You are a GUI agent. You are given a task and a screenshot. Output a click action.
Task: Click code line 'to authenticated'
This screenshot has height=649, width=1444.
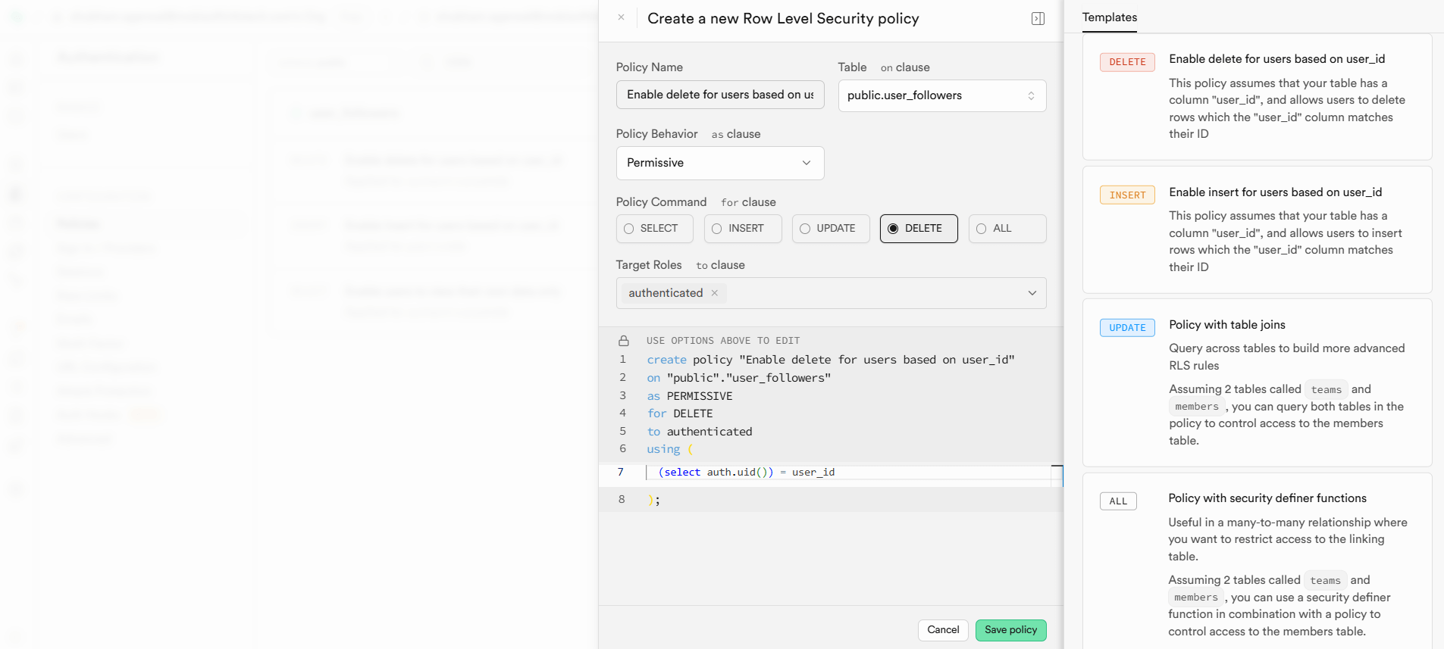(x=699, y=432)
